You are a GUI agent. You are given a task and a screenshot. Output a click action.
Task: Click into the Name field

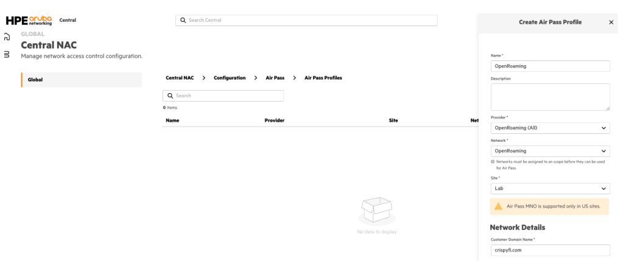(x=549, y=66)
